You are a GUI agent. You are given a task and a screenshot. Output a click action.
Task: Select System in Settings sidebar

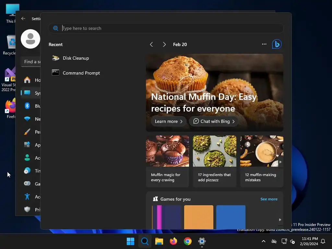point(31,93)
